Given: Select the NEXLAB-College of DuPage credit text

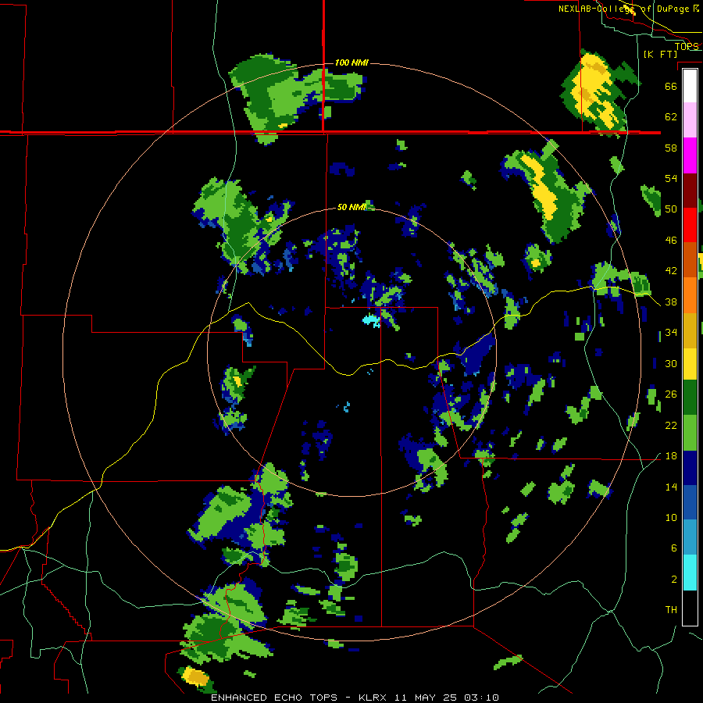Looking at the screenshot, I should click(628, 9).
